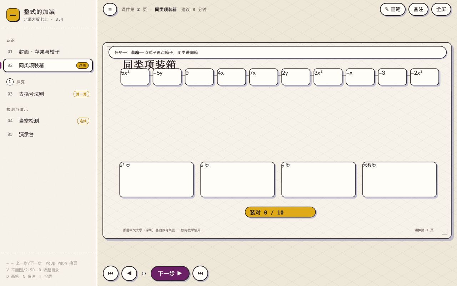This screenshot has width=457, height=286.
Task: Click the 建议 8 分钟 time hint
Action: coord(194,10)
